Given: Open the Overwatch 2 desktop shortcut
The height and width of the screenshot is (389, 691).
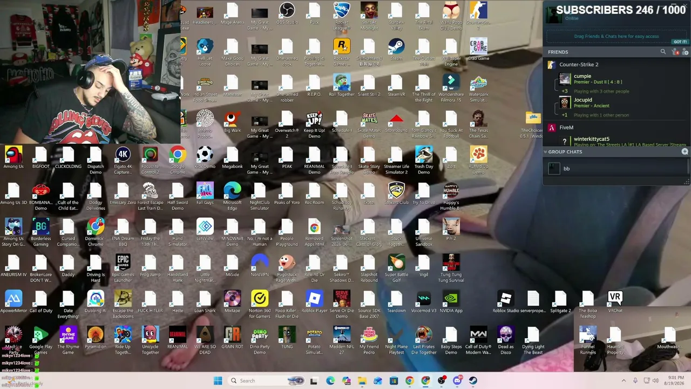Looking at the screenshot, I should click(287, 125).
